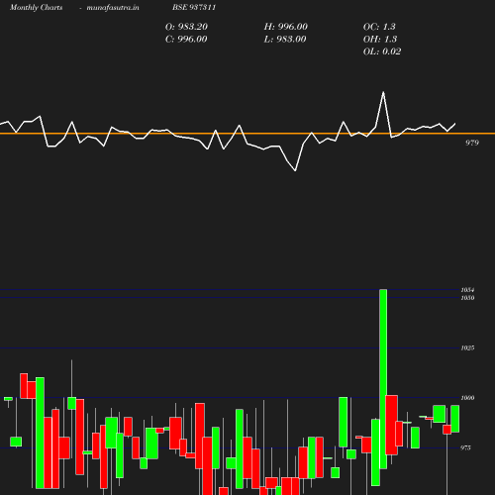Click the 'OL: 0.02' reading

click(x=382, y=51)
